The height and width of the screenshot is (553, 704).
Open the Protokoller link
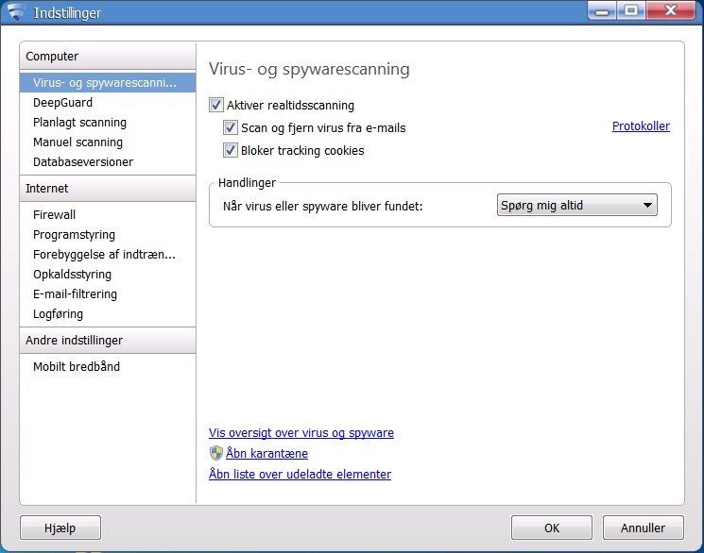coord(641,126)
